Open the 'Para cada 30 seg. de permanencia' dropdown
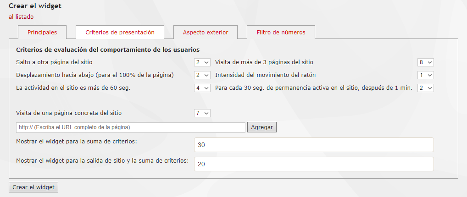Image resolution: width=467 pixels, height=197 pixels. 426,88
